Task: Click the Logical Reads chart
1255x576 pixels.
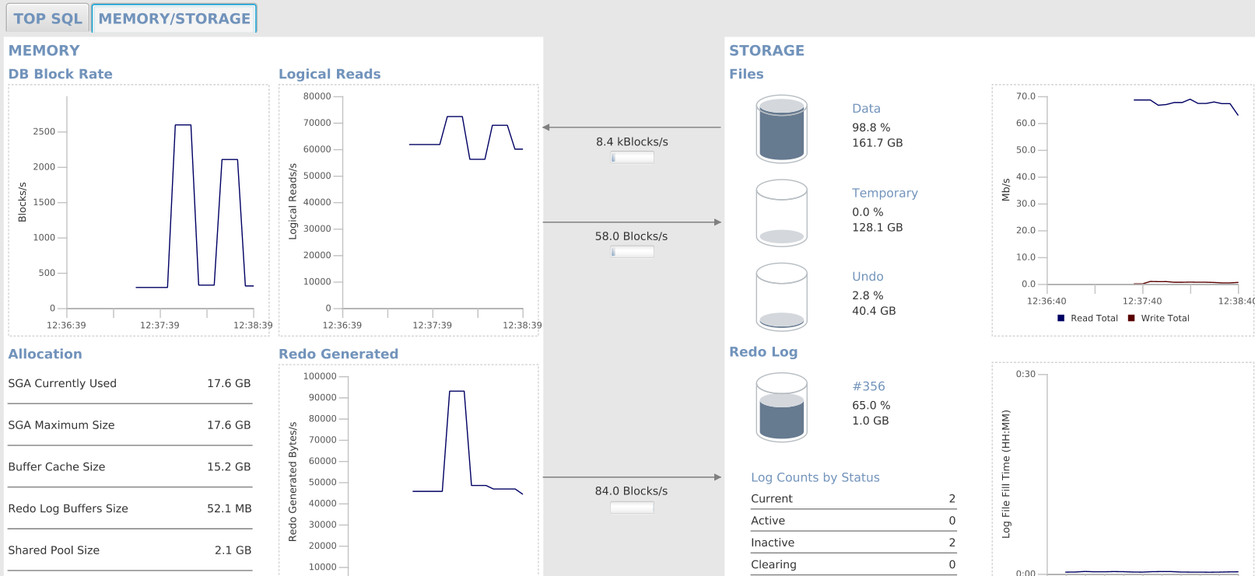Action: tap(408, 210)
